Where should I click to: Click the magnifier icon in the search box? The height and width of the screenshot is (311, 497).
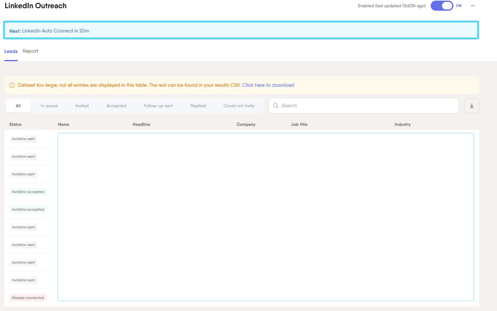point(276,106)
